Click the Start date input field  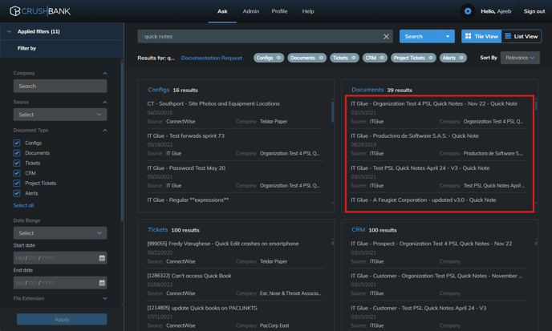60,258
